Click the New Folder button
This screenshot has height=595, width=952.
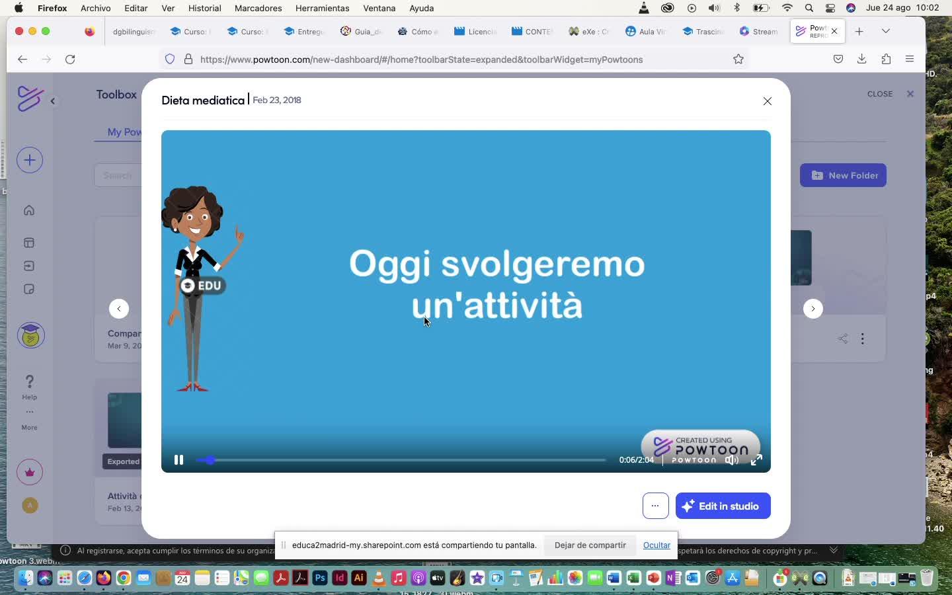[843, 175]
